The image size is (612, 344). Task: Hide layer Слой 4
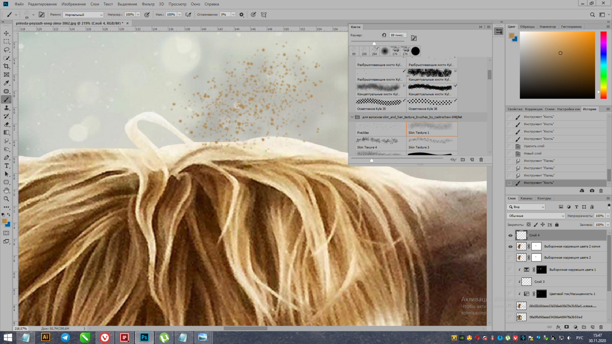point(510,236)
